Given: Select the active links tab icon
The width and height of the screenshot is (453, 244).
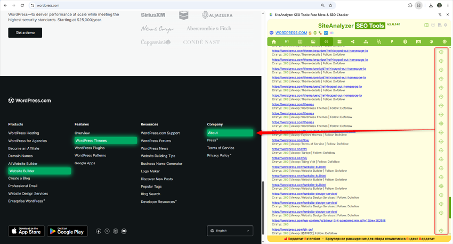Looking at the screenshot, I should tap(326, 42).
